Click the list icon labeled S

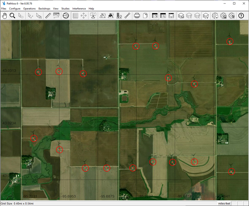[x=155, y=16]
